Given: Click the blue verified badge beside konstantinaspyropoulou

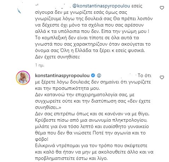Looking at the screenshot, I should coord(93,75).
